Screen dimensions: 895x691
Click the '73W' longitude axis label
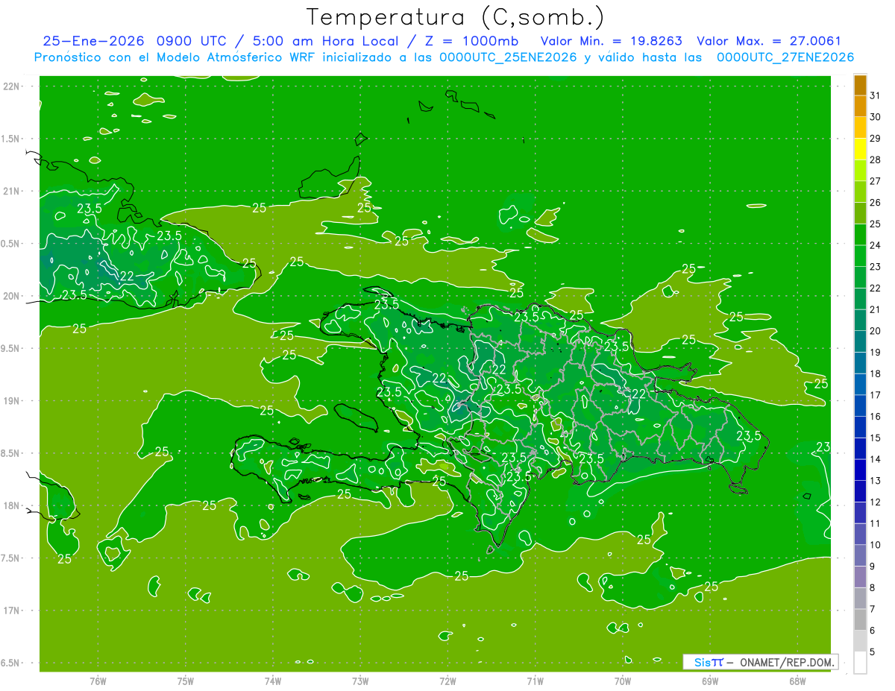(360, 681)
